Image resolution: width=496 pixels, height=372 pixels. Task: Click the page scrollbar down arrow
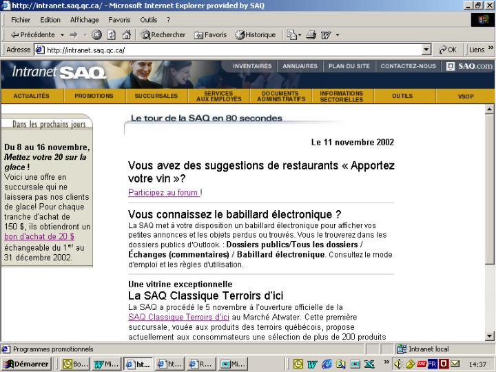(x=489, y=336)
